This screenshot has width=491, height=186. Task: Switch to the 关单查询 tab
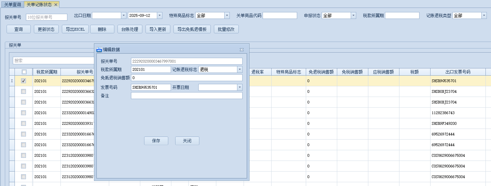coord(12,4)
